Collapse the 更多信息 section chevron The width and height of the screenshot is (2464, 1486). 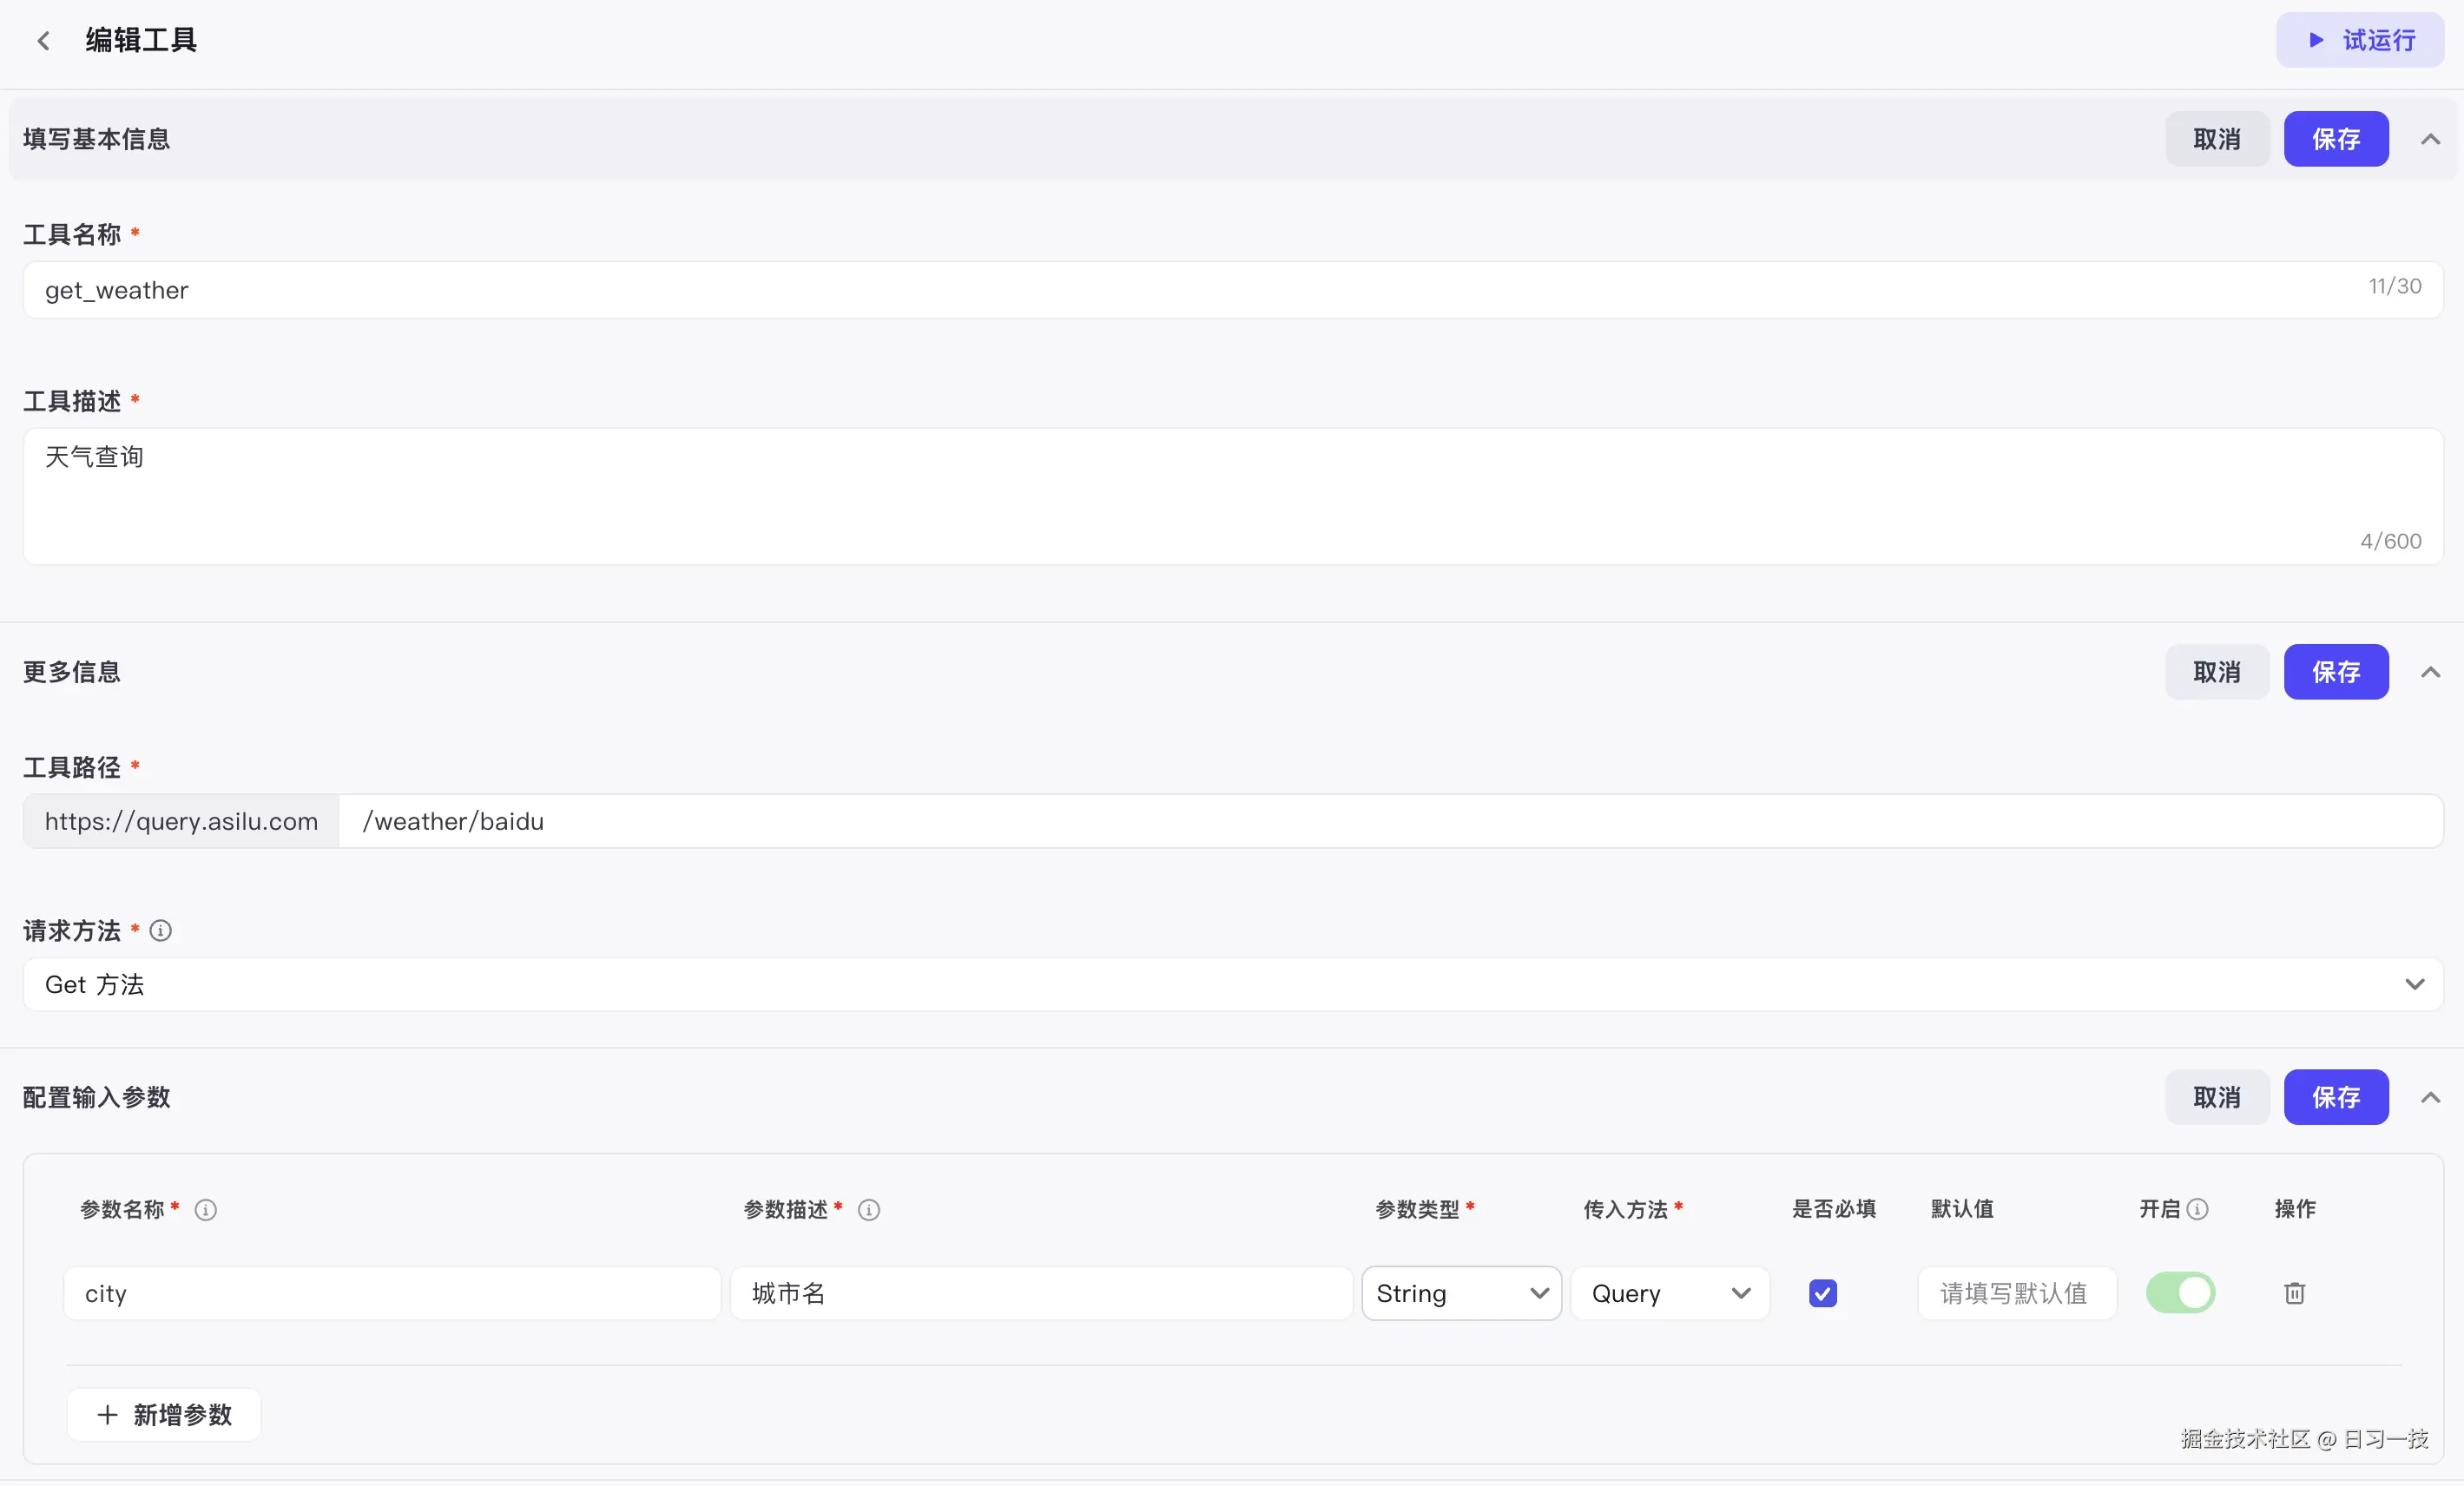click(x=2430, y=672)
